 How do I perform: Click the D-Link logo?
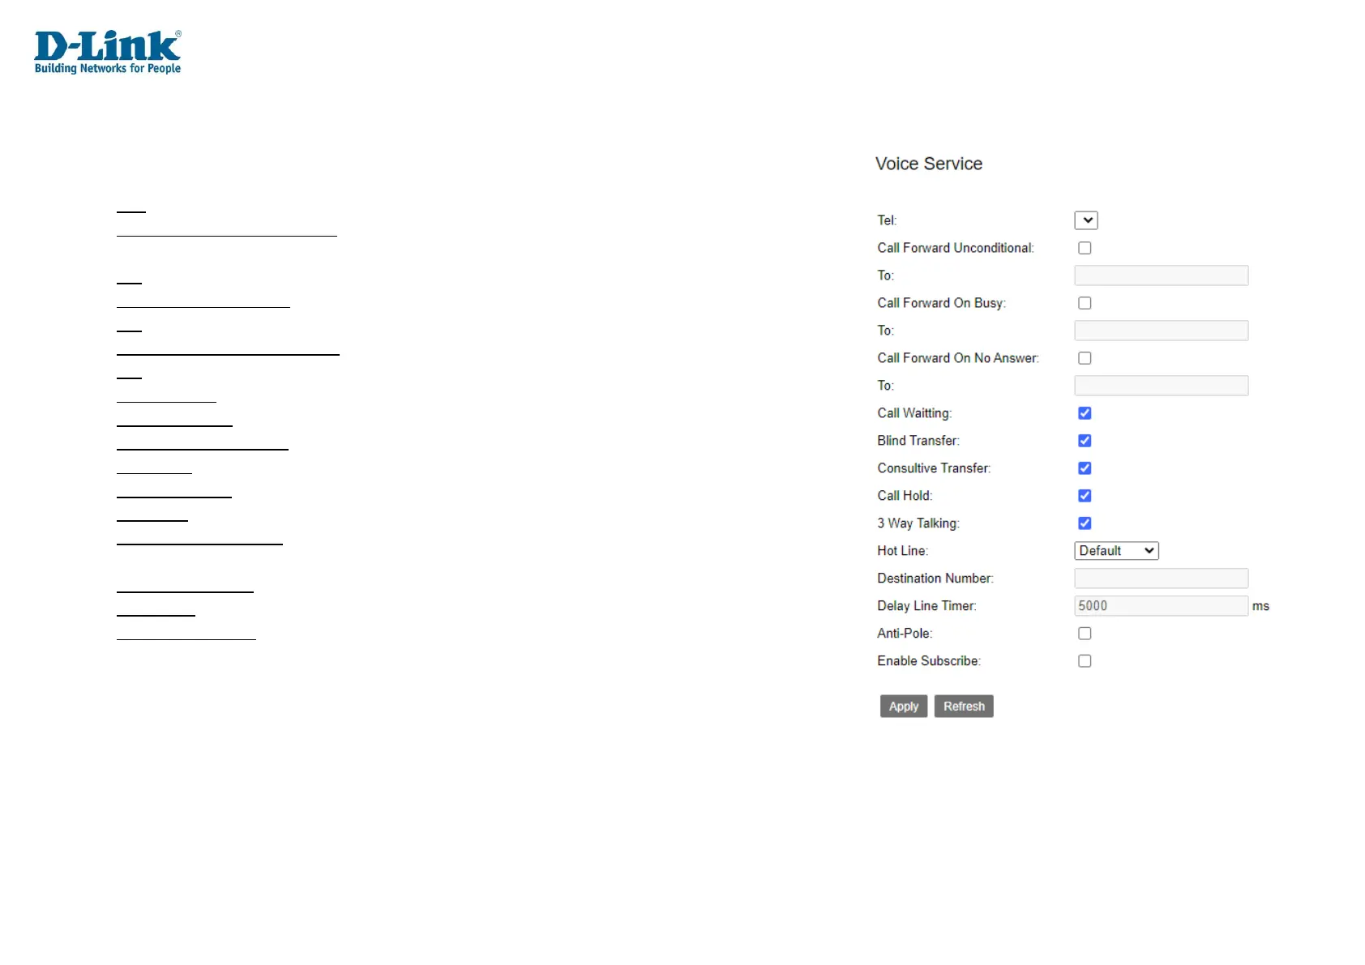point(108,52)
